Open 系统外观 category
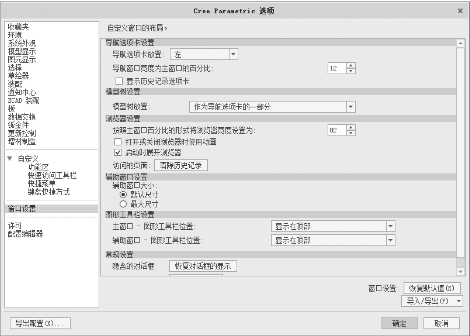Viewport: 470px width, 336px height. click(22, 43)
